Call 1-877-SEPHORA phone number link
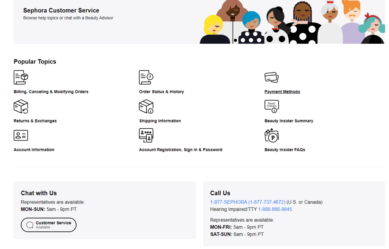This screenshot has width=389, height=249. pyautogui.click(x=247, y=202)
